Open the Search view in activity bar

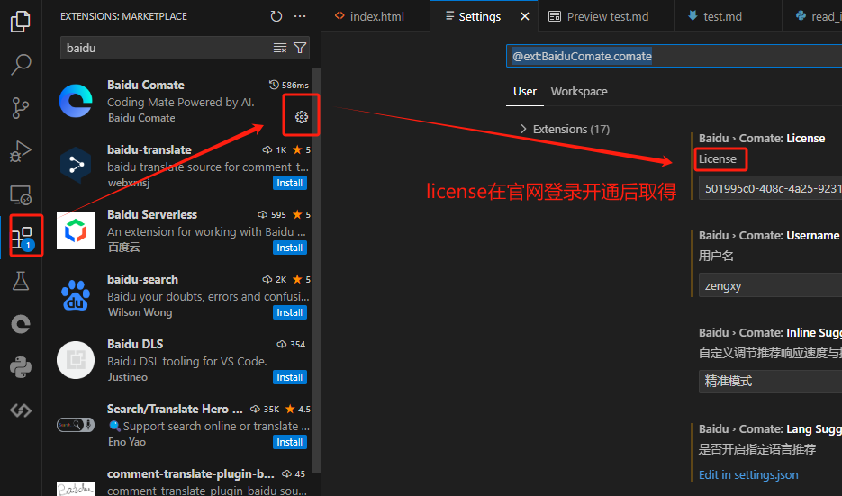click(x=21, y=65)
